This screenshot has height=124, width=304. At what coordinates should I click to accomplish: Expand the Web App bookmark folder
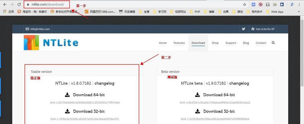pyautogui.click(x=275, y=12)
